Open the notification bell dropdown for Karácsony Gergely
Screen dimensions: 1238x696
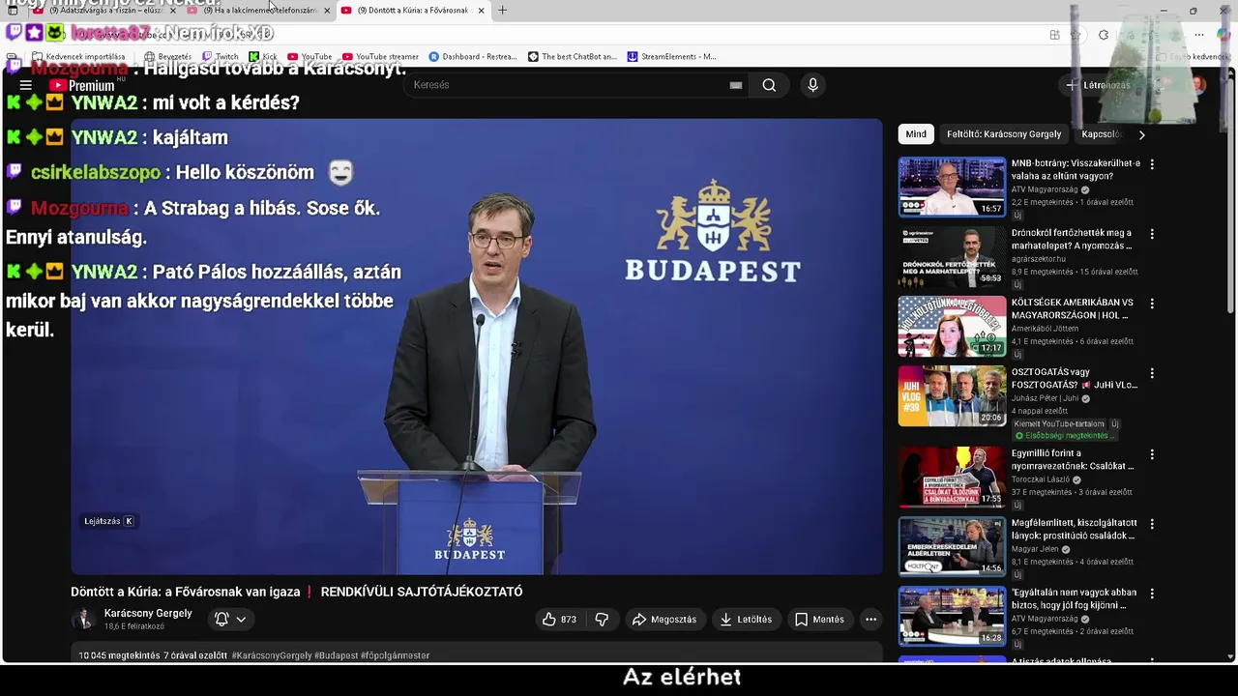click(230, 620)
